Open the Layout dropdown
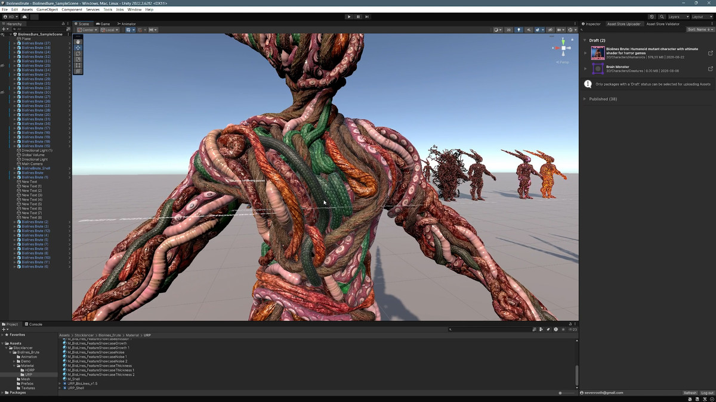This screenshot has height=402, width=716. (x=701, y=17)
